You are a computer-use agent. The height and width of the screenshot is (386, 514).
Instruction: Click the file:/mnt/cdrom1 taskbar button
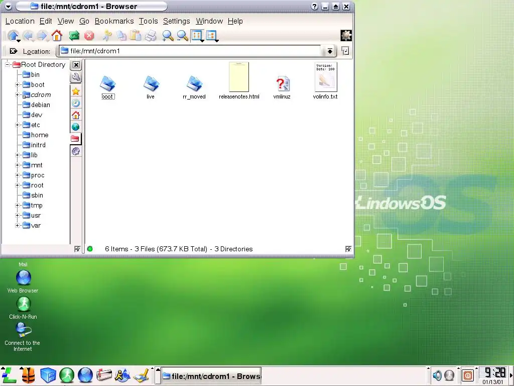(x=211, y=376)
